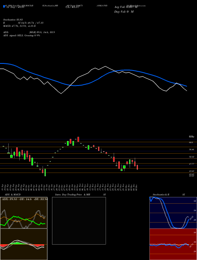The width and height of the screenshot is (197, 260).
Task: Open the MACD histogram chart panel
Action: (24, 244)
